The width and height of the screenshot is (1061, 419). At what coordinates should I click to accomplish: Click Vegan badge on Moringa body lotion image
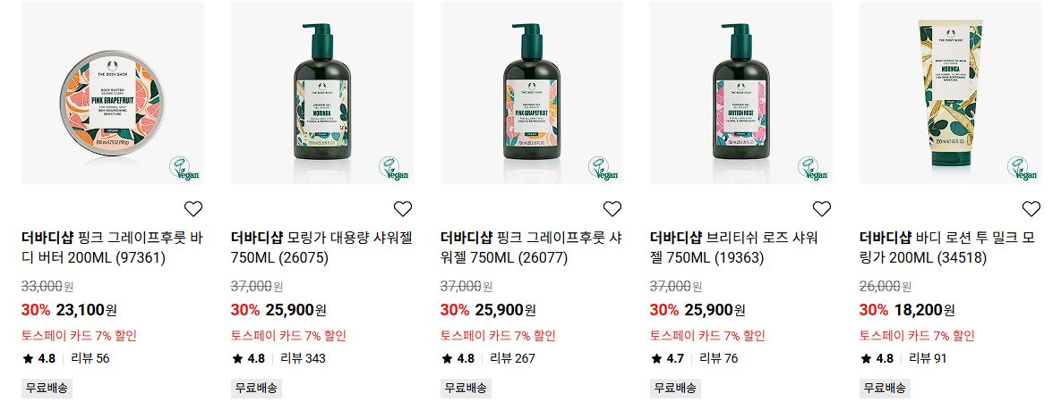1022,168
